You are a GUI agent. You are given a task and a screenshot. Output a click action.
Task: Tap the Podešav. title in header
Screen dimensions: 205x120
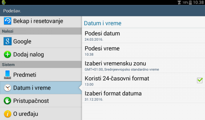coord(12,11)
